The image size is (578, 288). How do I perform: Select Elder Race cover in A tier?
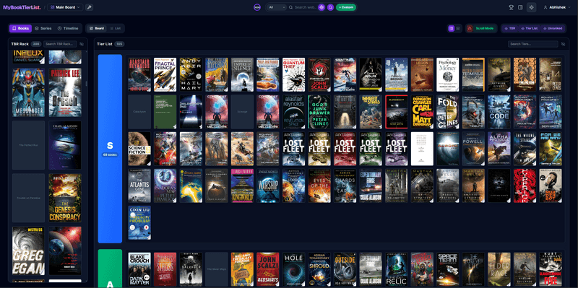click(x=499, y=269)
